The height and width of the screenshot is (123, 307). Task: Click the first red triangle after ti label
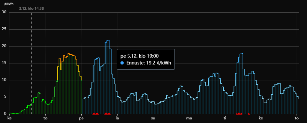click(x=237, y=114)
